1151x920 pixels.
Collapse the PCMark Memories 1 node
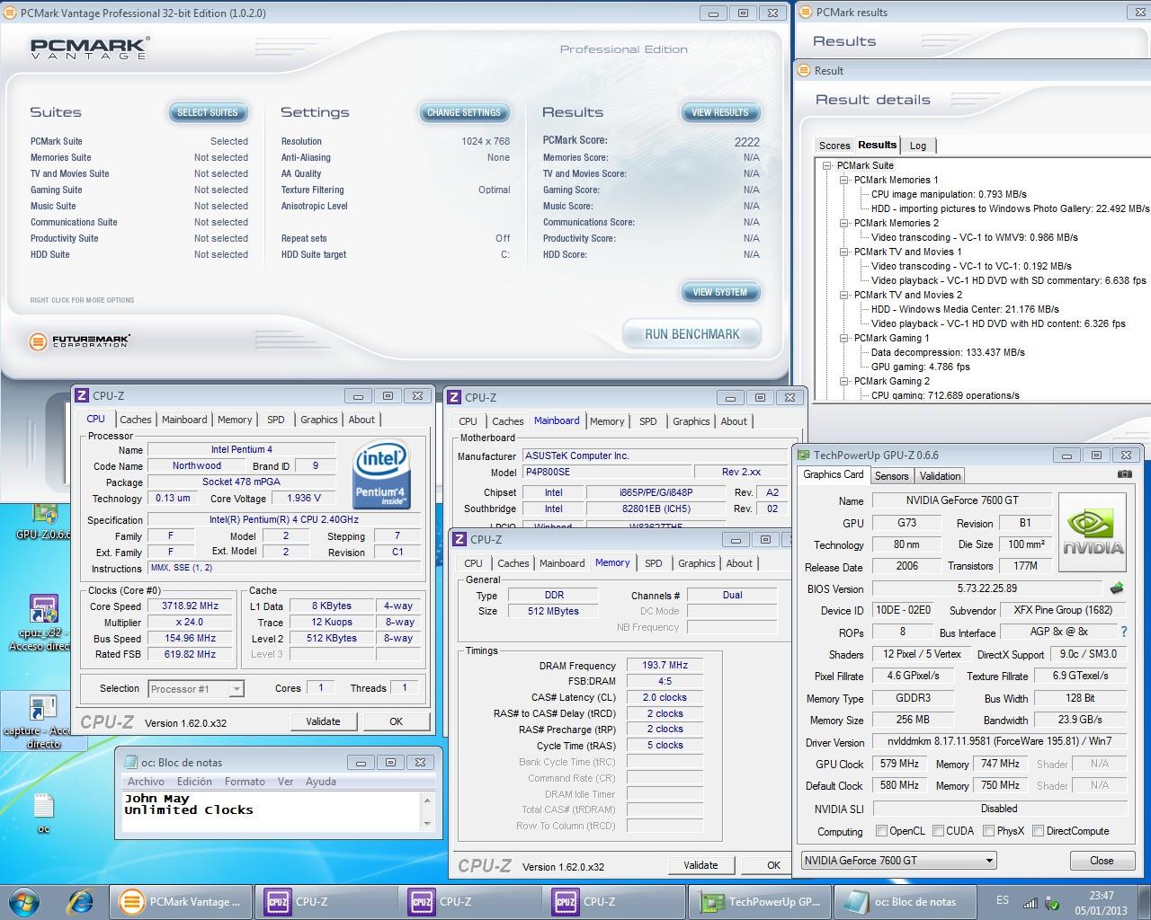tap(844, 180)
